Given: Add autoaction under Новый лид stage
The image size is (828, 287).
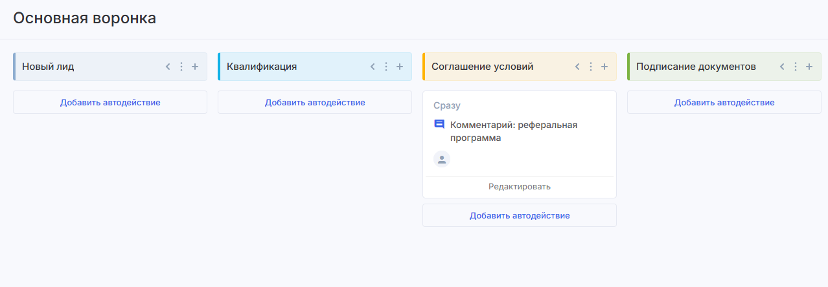Looking at the screenshot, I should point(110,102).
